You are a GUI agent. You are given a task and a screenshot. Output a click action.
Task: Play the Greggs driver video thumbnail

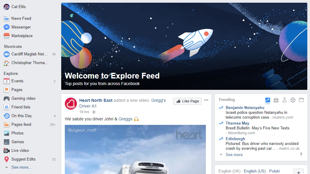[x=135, y=149]
